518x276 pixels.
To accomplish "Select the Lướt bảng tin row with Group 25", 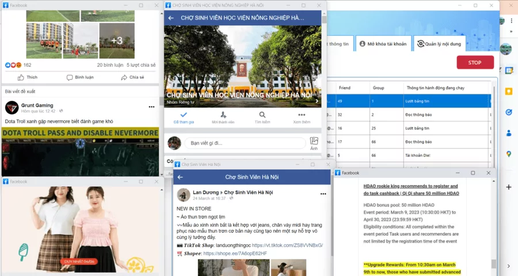I will coord(409,128).
